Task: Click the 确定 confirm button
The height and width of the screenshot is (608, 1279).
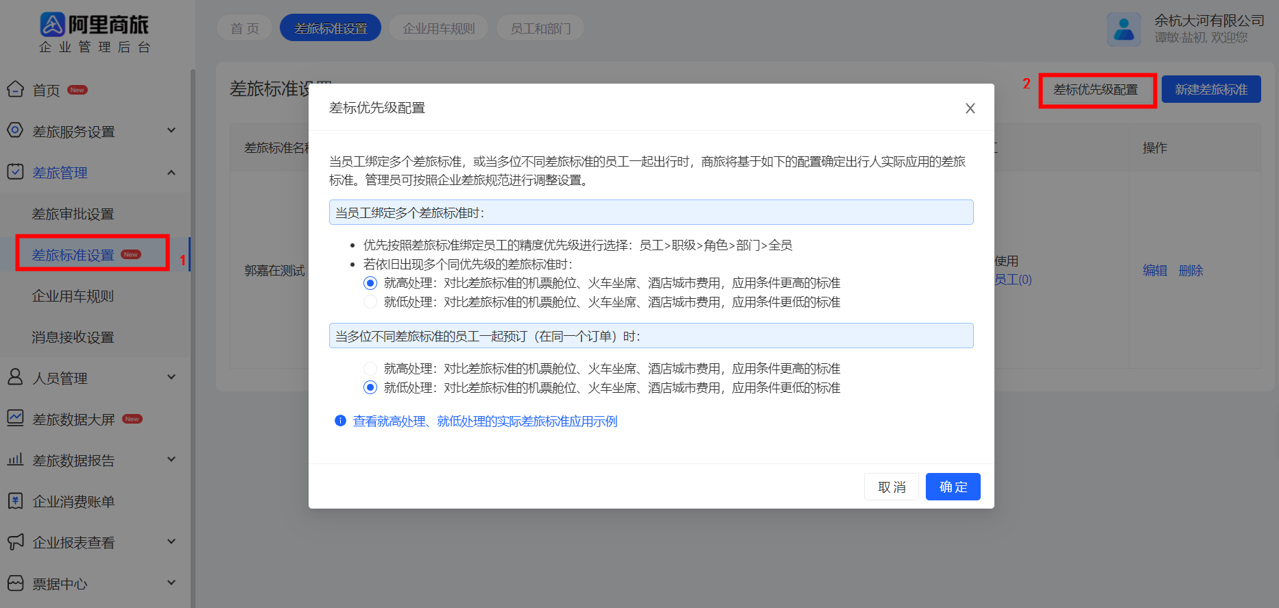Action: tap(953, 487)
